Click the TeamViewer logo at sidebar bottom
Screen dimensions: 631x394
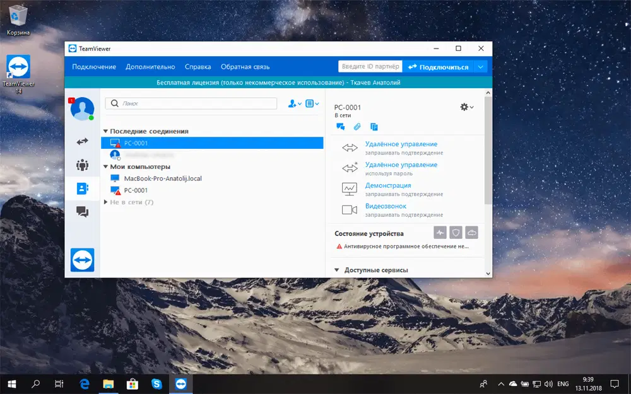pos(82,260)
